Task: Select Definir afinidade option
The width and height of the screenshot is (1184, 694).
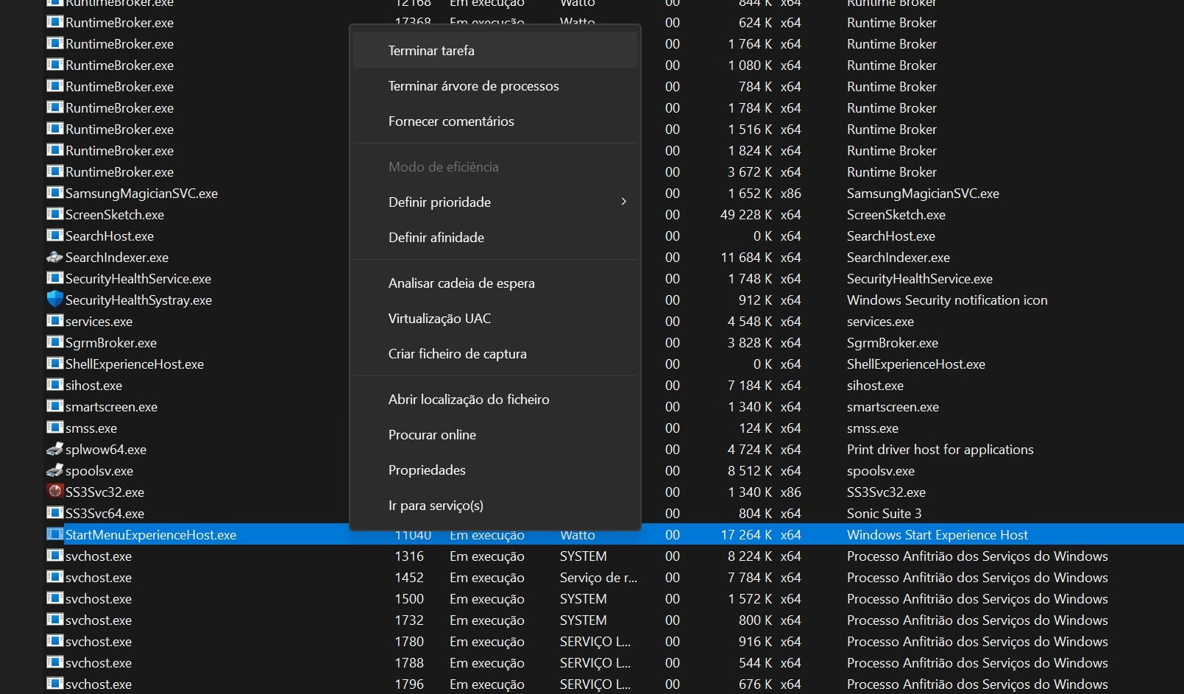Action: point(436,238)
